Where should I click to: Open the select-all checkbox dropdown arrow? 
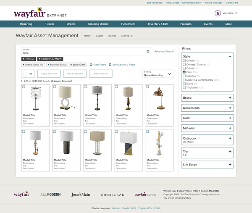[31, 74]
